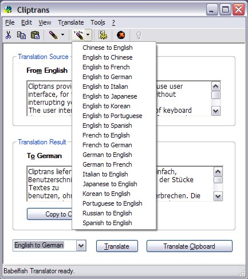The height and width of the screenshot is (279, 248).
Task: Click the magic wand language icon
Action: click(x=78, y=35)
